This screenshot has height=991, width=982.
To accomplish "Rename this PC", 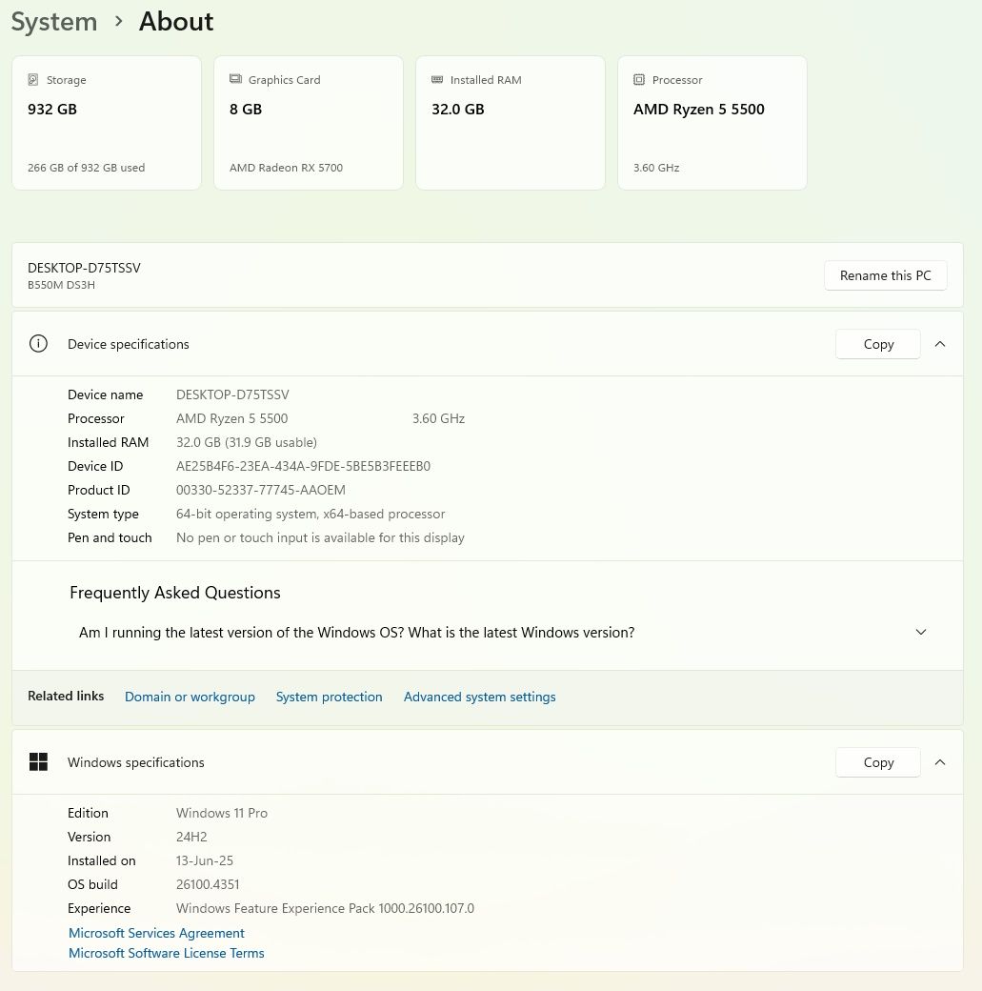I will tap(885, 275).
